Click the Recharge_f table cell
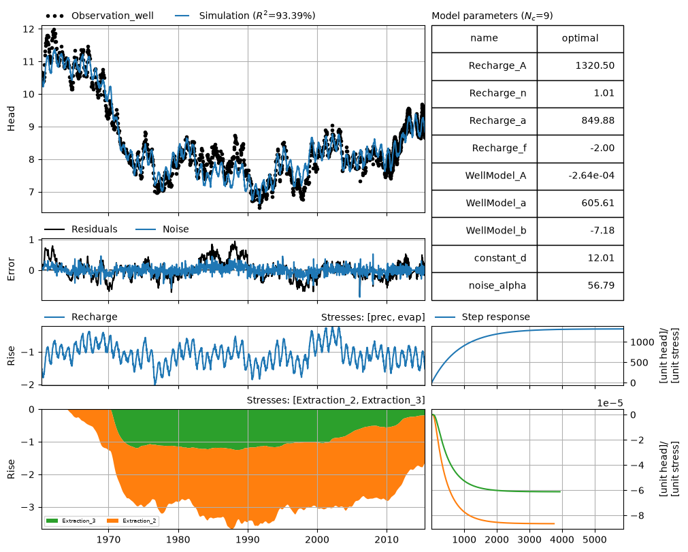This screenshot has height=552, width=688. [485, 149]
